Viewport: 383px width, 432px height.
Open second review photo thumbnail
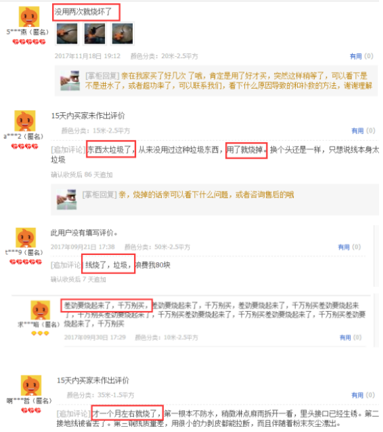pos(94,34)
